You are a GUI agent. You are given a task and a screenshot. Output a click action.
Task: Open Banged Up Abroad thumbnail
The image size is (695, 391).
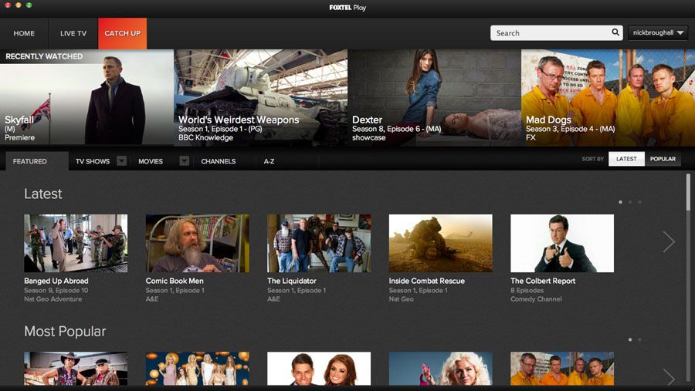(x=76, y=243)
